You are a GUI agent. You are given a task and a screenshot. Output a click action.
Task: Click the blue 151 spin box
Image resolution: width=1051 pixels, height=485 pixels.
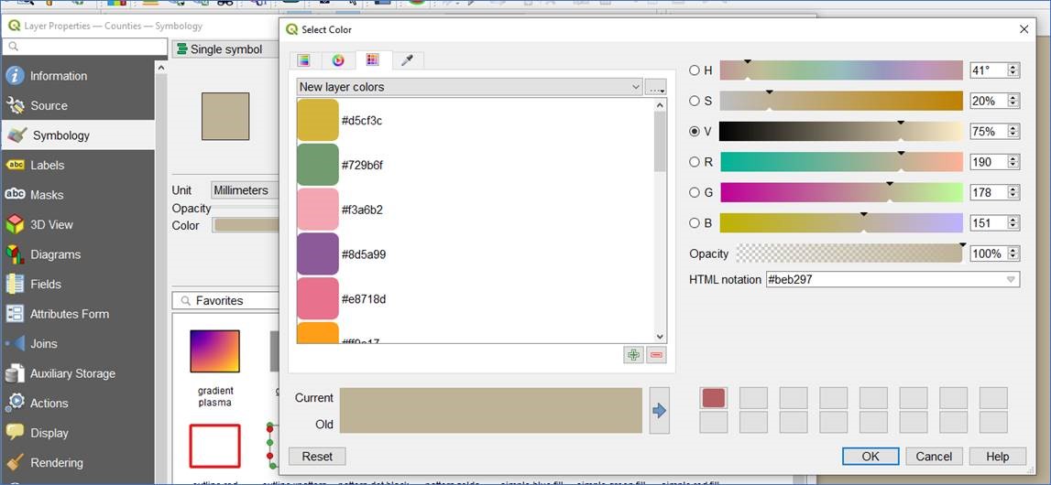click(x=995, y=223)
